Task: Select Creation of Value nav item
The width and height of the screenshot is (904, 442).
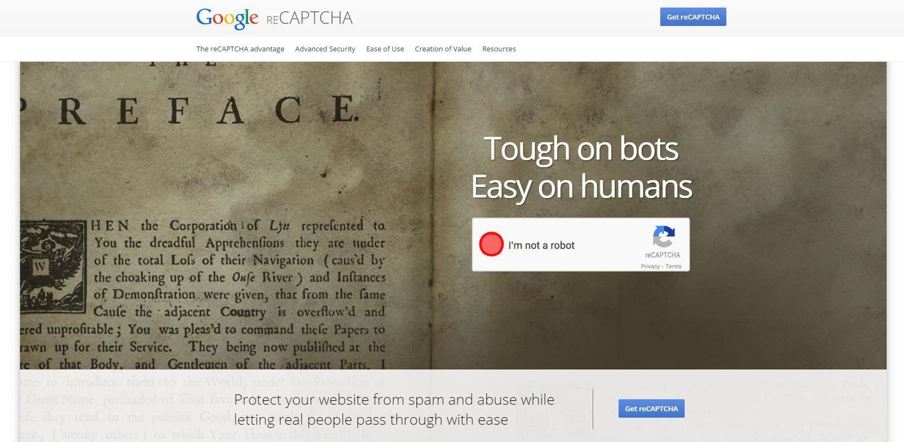Action: [x=443, y=49]
